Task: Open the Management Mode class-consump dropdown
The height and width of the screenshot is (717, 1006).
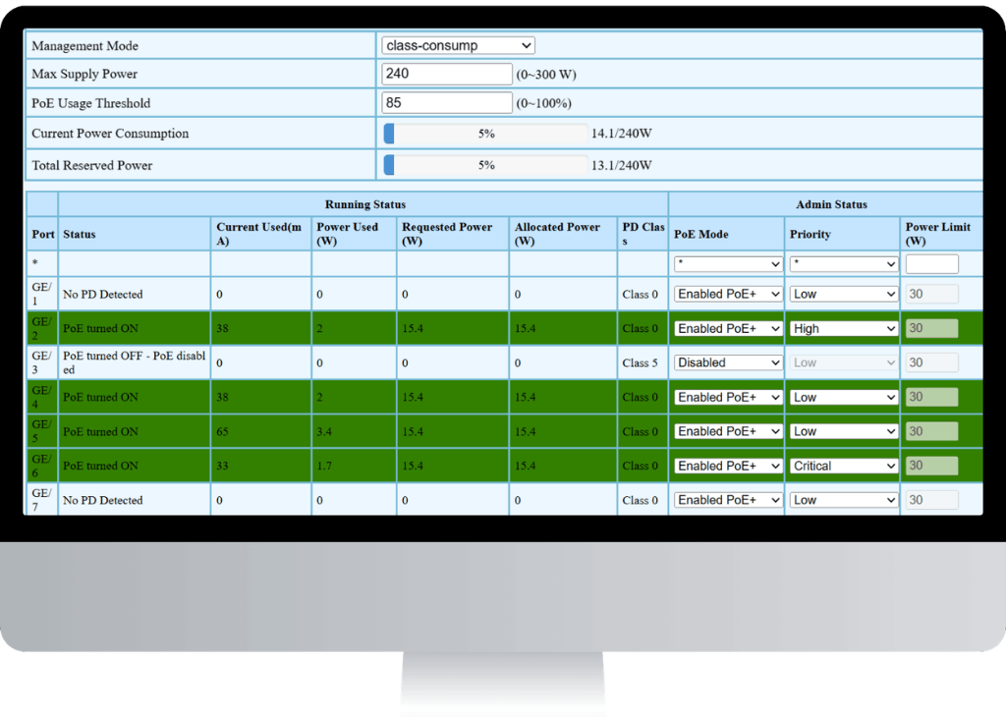Action: pyautogui.click(x=458, y=45)
